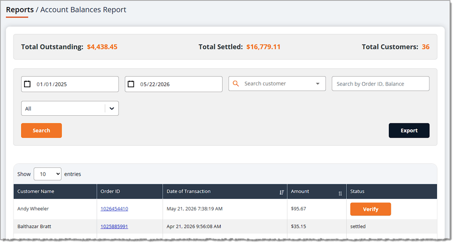454x244 pixels.
Task: Open the All status filter dropdown
Action: [70, 108]
